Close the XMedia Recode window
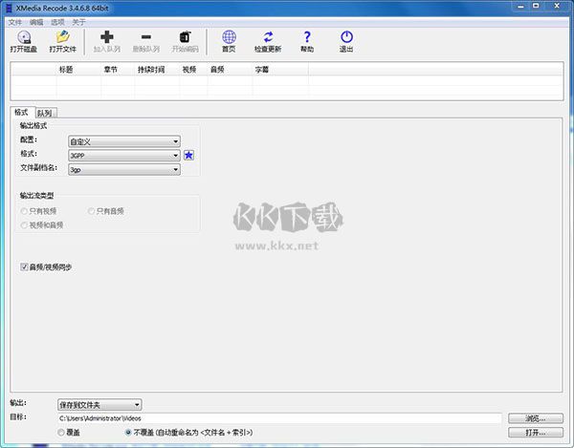 pos(557,7)
